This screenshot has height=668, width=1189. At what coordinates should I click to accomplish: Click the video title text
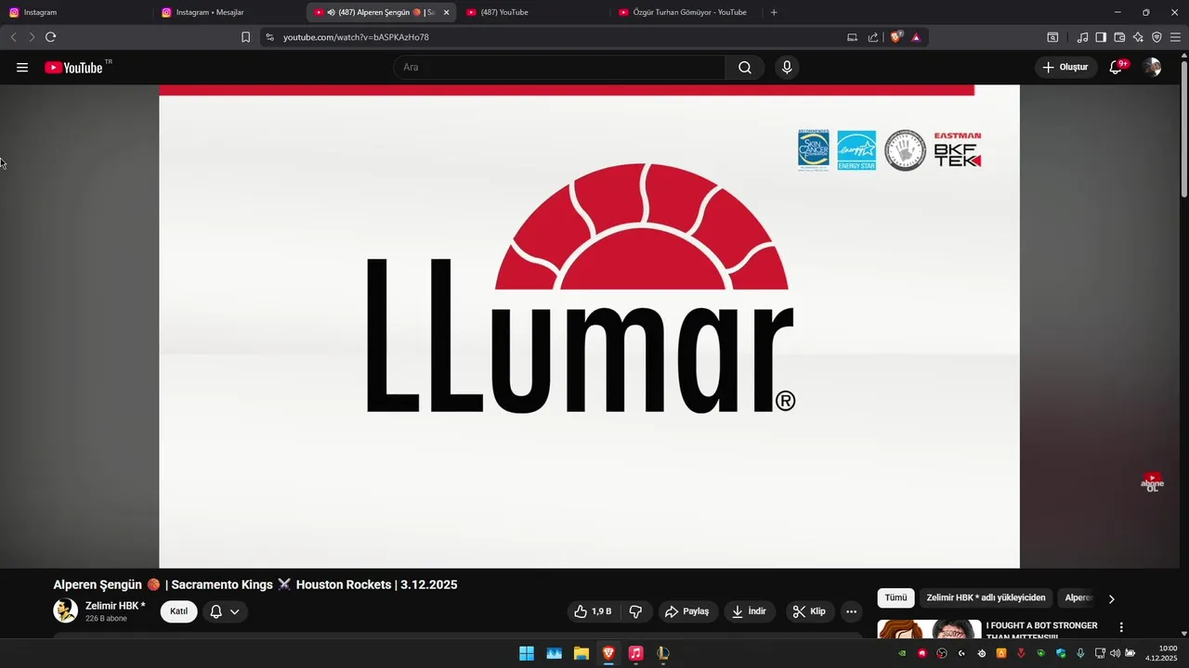pyautogui.click(x=255, y=584)
